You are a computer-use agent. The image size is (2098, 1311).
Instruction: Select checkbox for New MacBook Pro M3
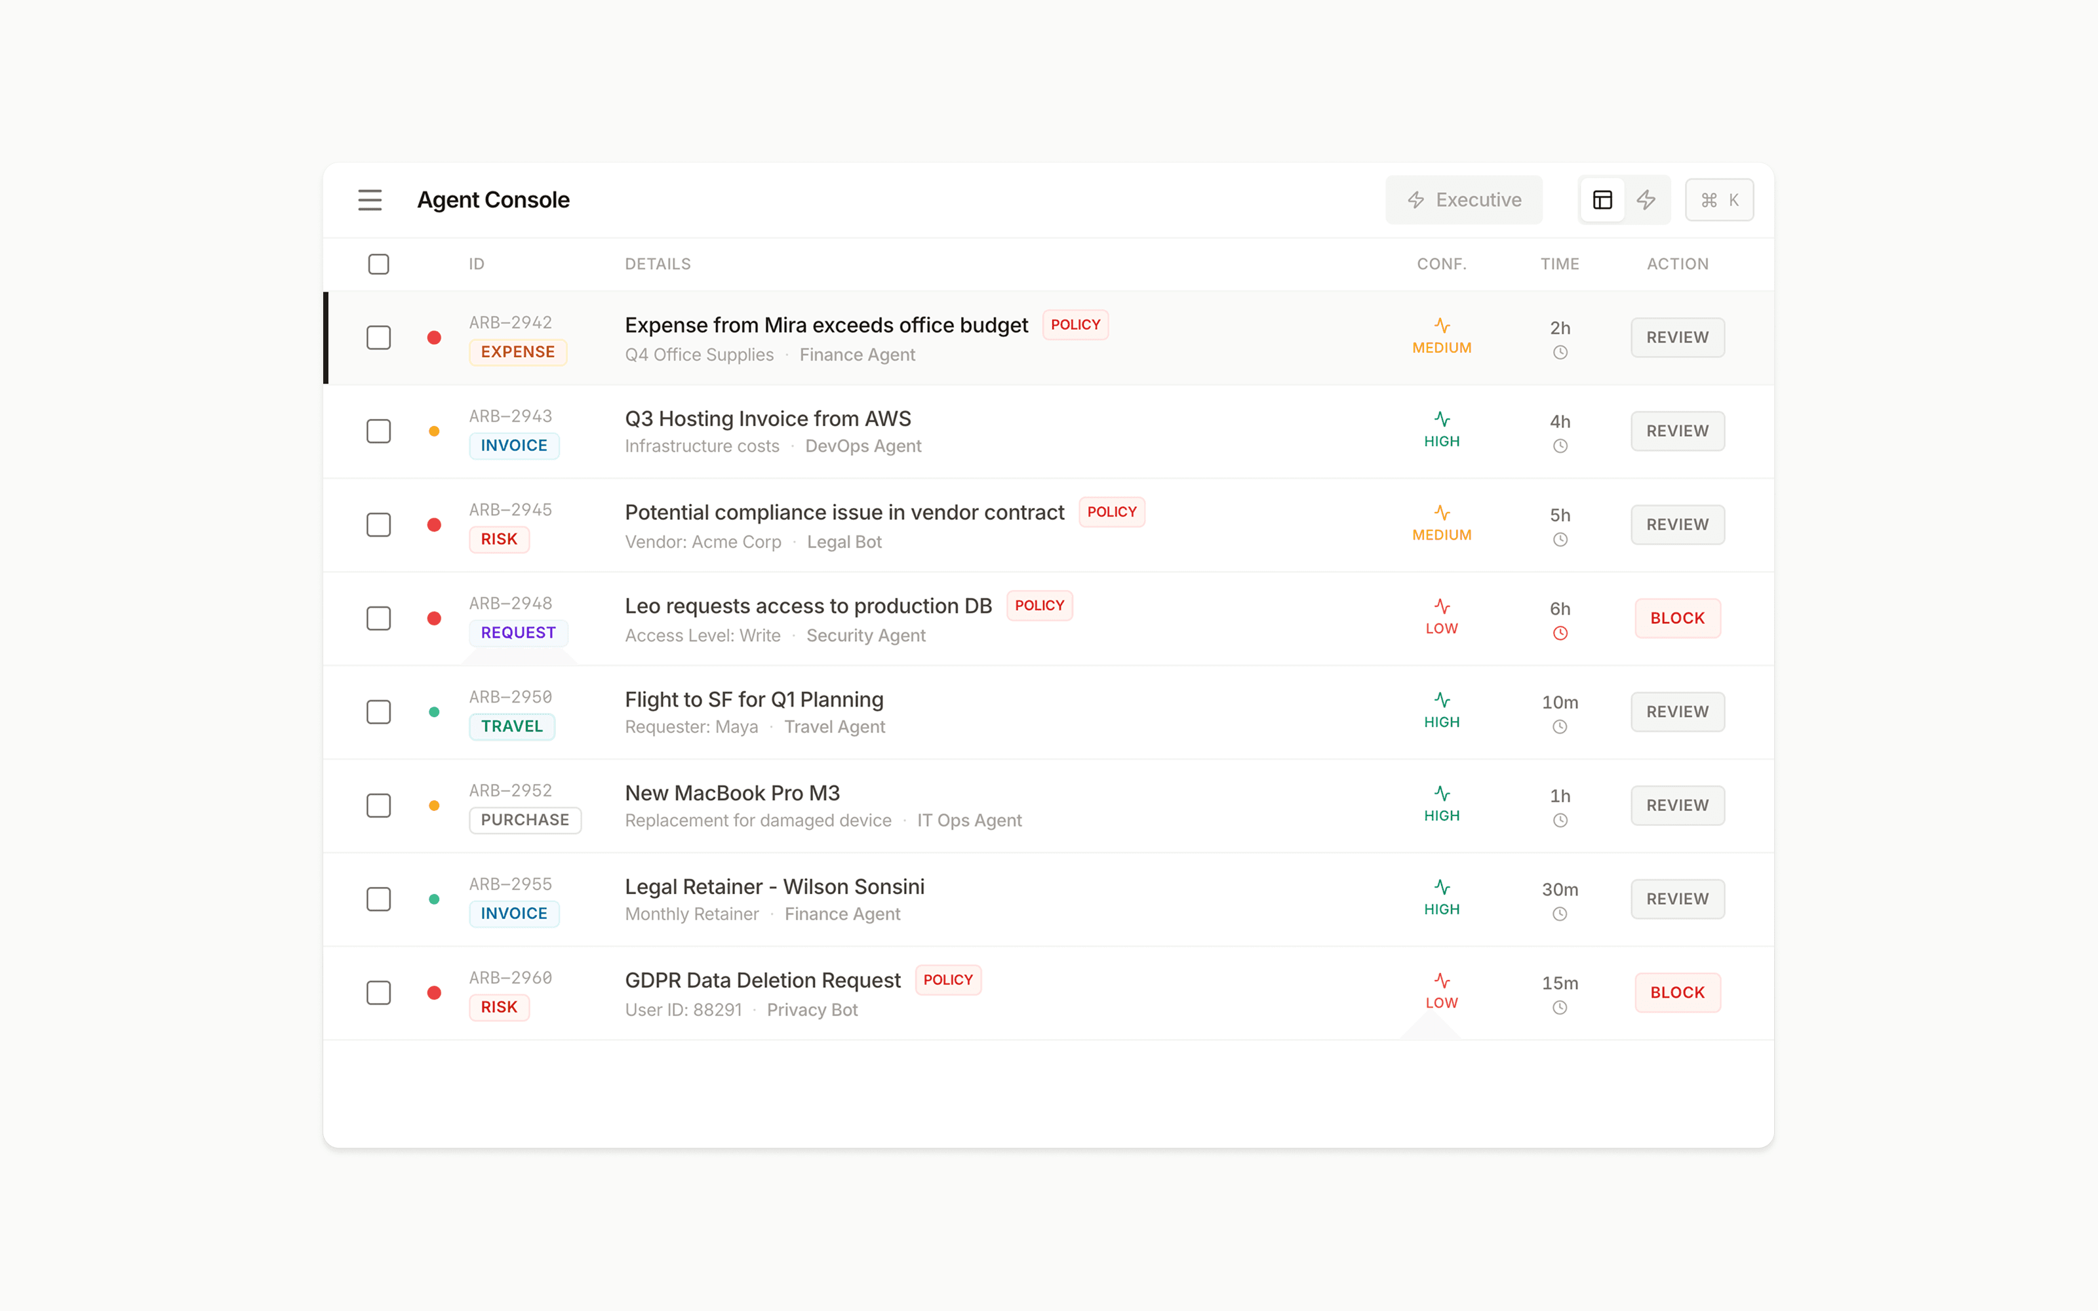tap(379, 806)
